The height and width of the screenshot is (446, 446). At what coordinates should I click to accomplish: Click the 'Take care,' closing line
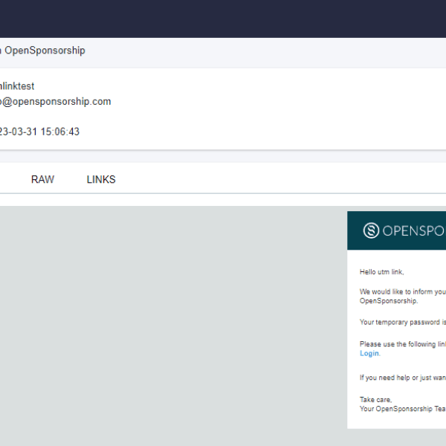pyautogui.click(x=375, y=399)
